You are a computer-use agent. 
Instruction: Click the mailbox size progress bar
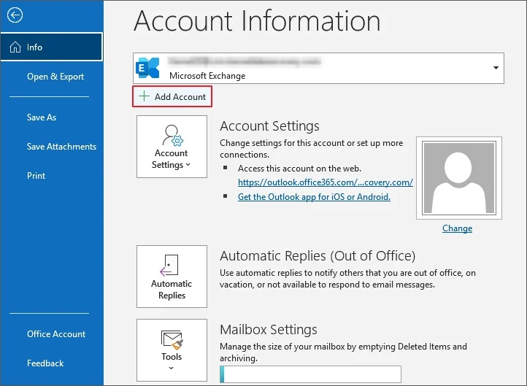tap(310, 374)
